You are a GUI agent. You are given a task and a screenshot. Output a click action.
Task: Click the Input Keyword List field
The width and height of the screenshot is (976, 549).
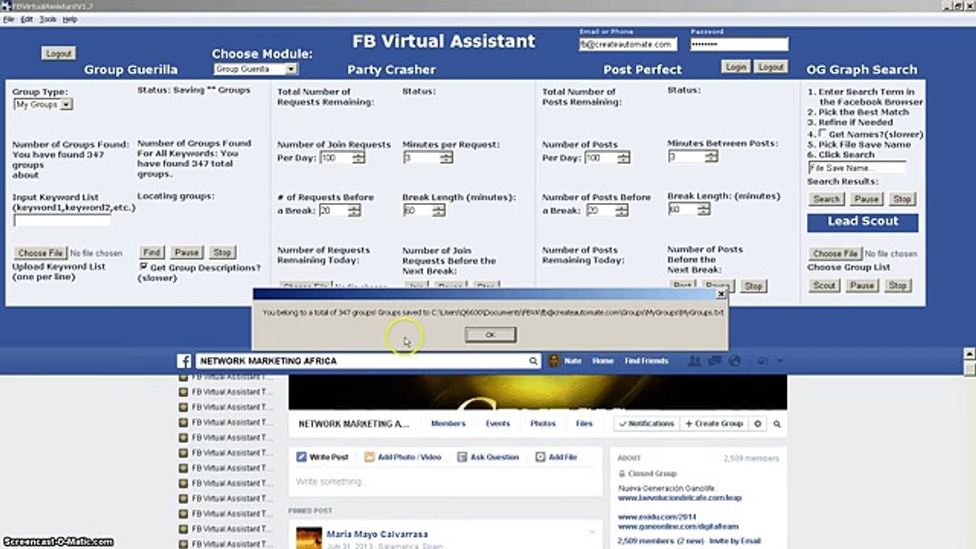[63, 220]
